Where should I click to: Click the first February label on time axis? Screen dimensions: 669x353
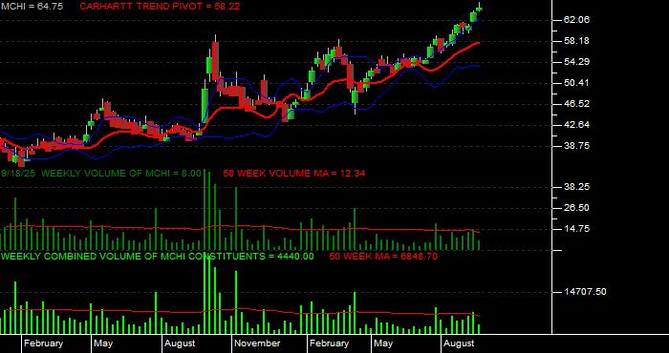43,343
